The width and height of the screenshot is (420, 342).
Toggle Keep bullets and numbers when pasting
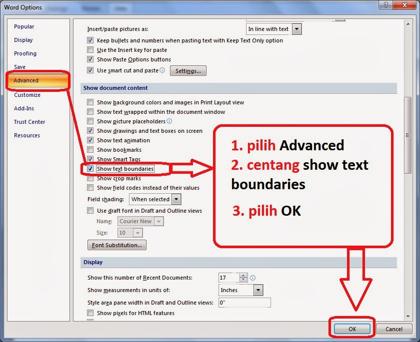tap(90, 40)
